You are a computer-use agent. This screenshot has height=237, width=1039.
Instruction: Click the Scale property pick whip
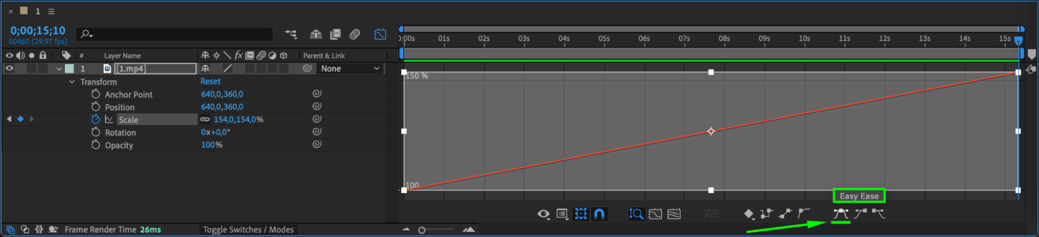tap(317, 119)
